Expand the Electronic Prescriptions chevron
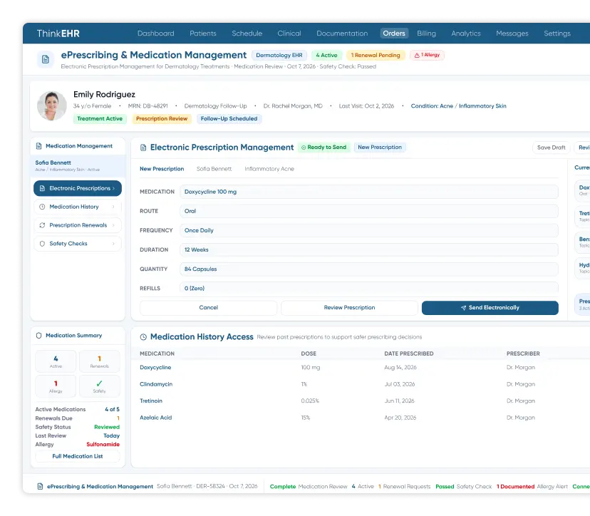The height and width of the screenshot is (516, 590). [x=113, y=188]
